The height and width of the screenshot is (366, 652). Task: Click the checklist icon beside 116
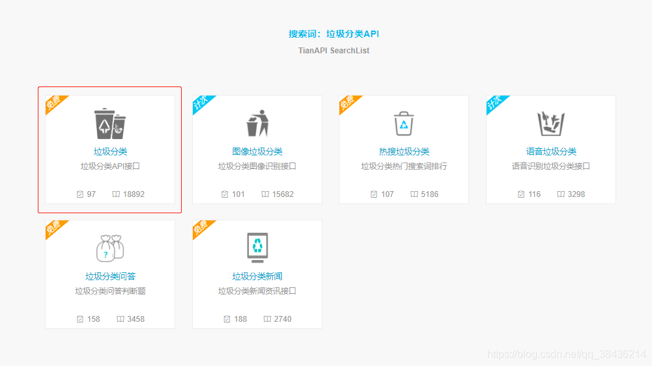(x=521, y=194)
